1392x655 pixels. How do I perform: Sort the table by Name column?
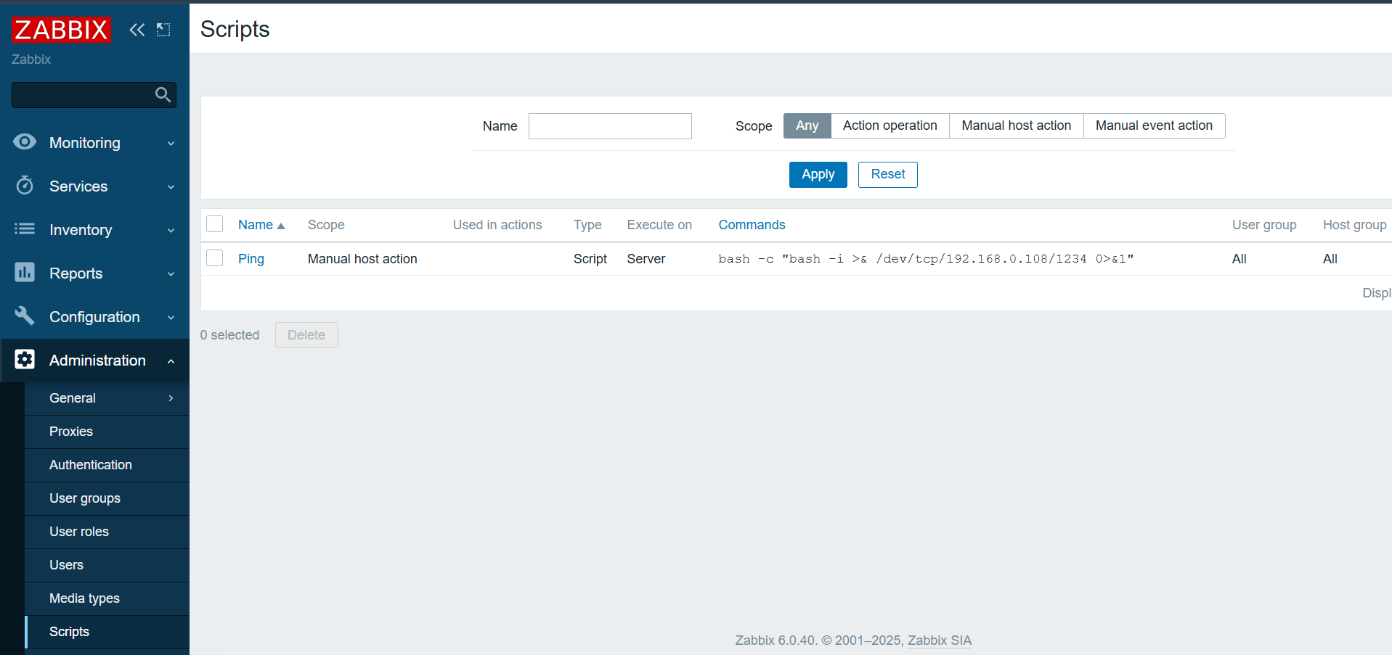tap(261, 225)
